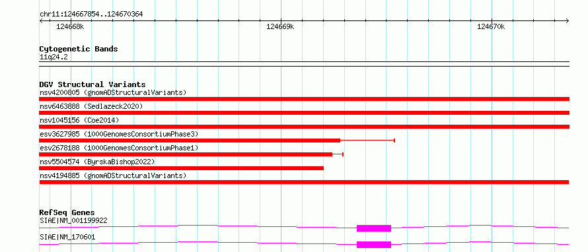Image resolution: width=588 pixels, height=252 pixels.
Task: Click the SIAE|NM_170601 transcript label
Action: click(x=67, y=237)
